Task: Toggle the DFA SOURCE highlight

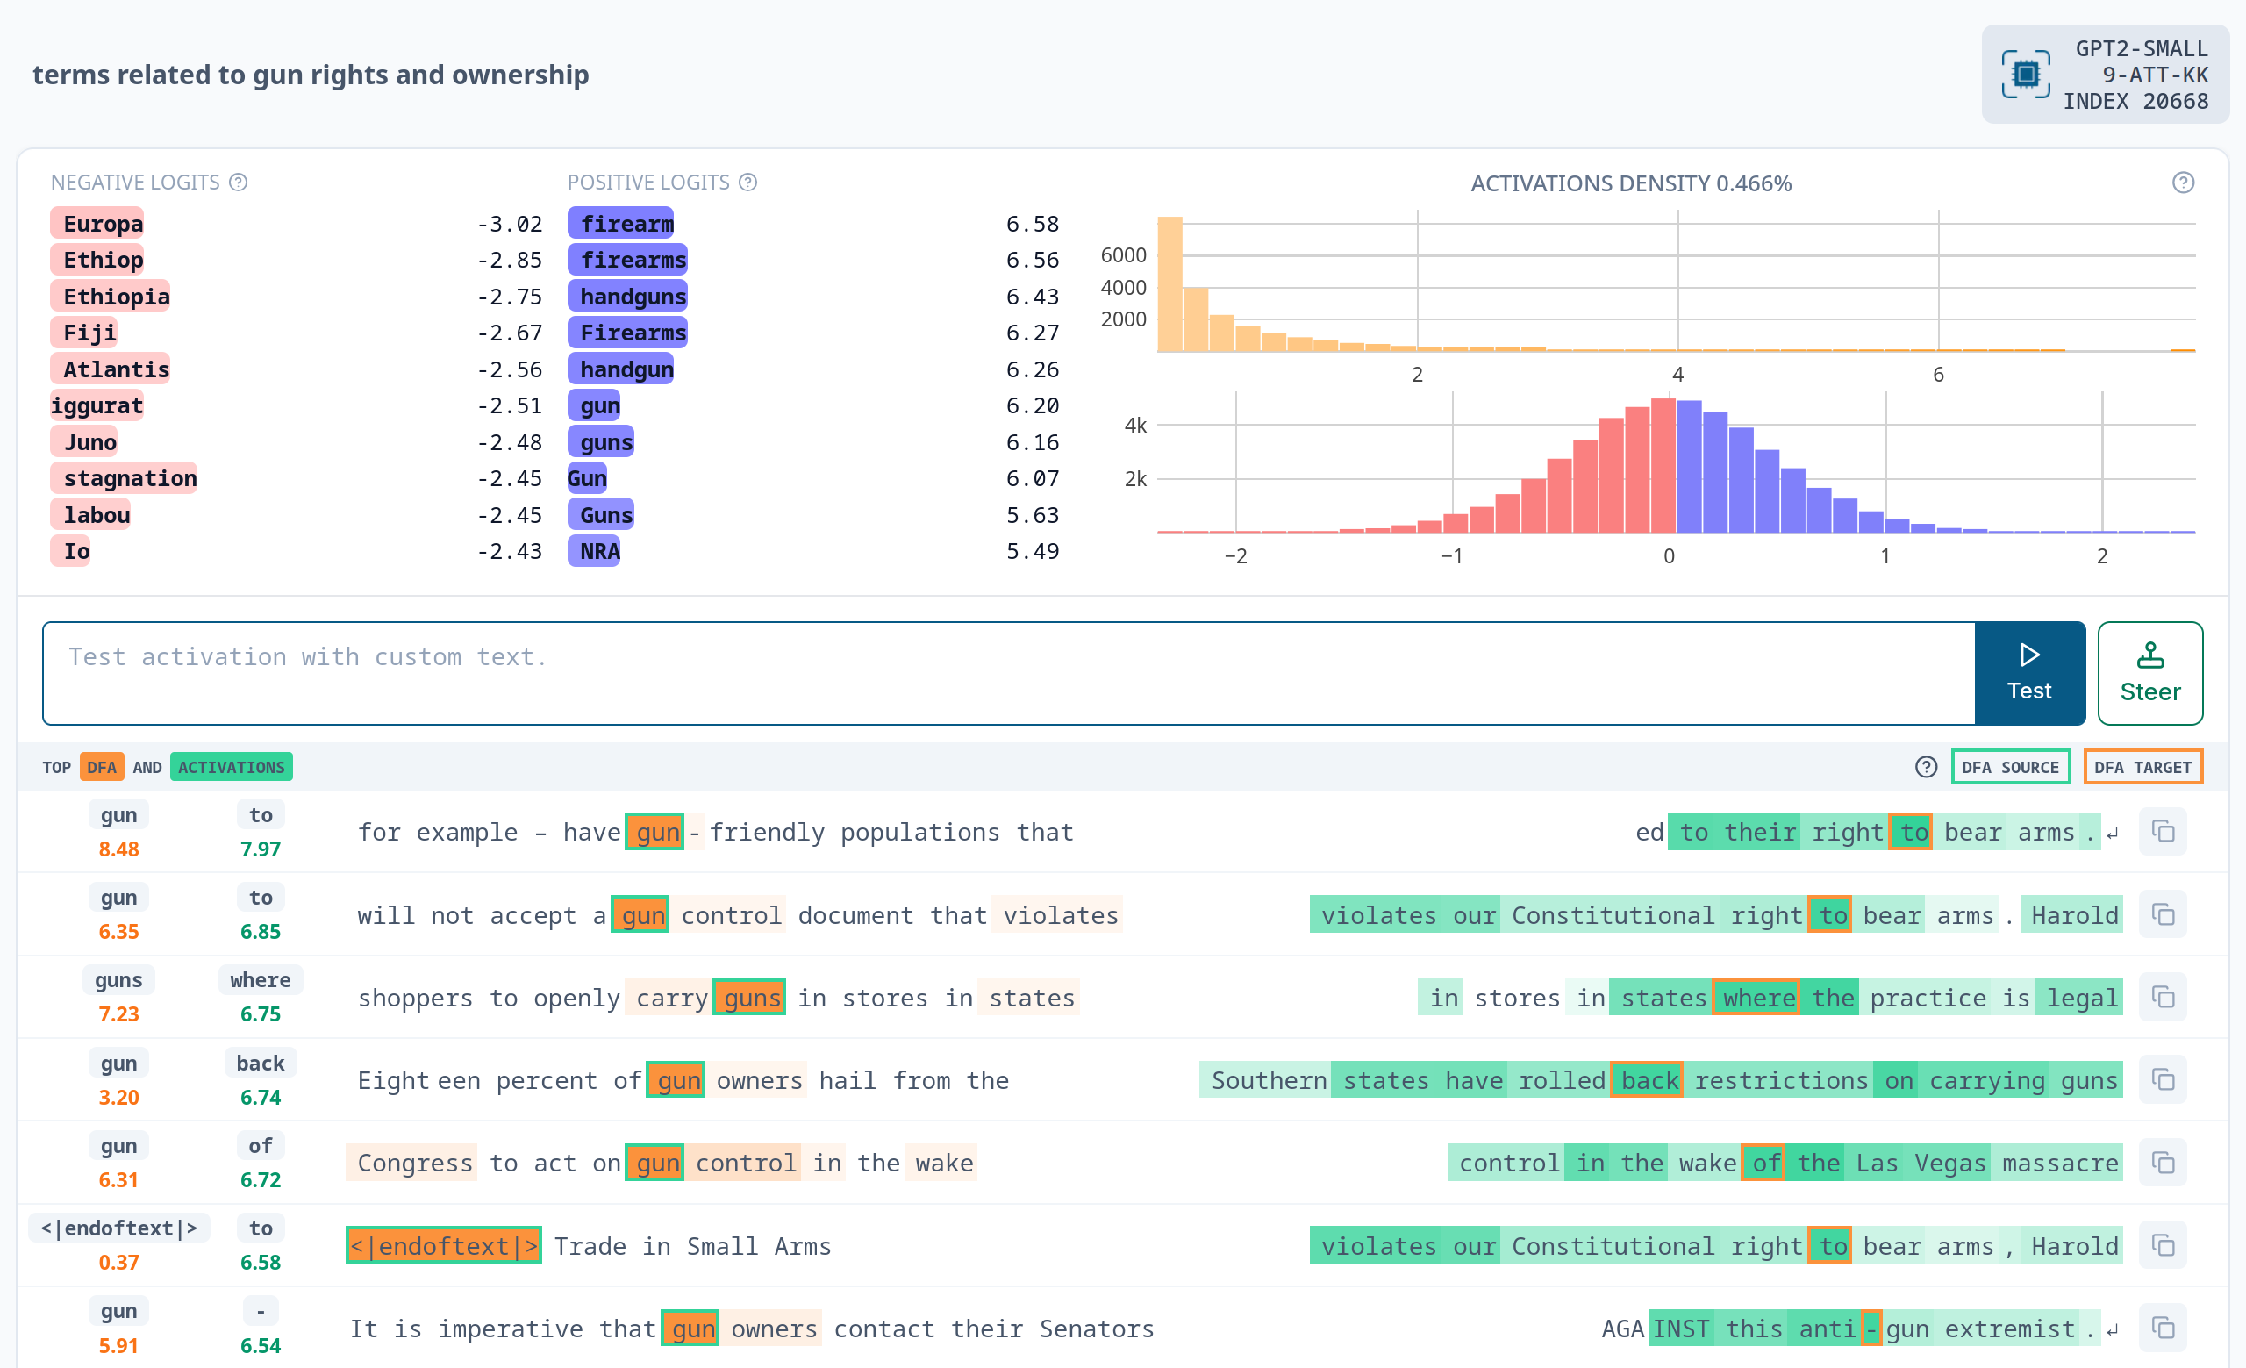Action: 2009,768
